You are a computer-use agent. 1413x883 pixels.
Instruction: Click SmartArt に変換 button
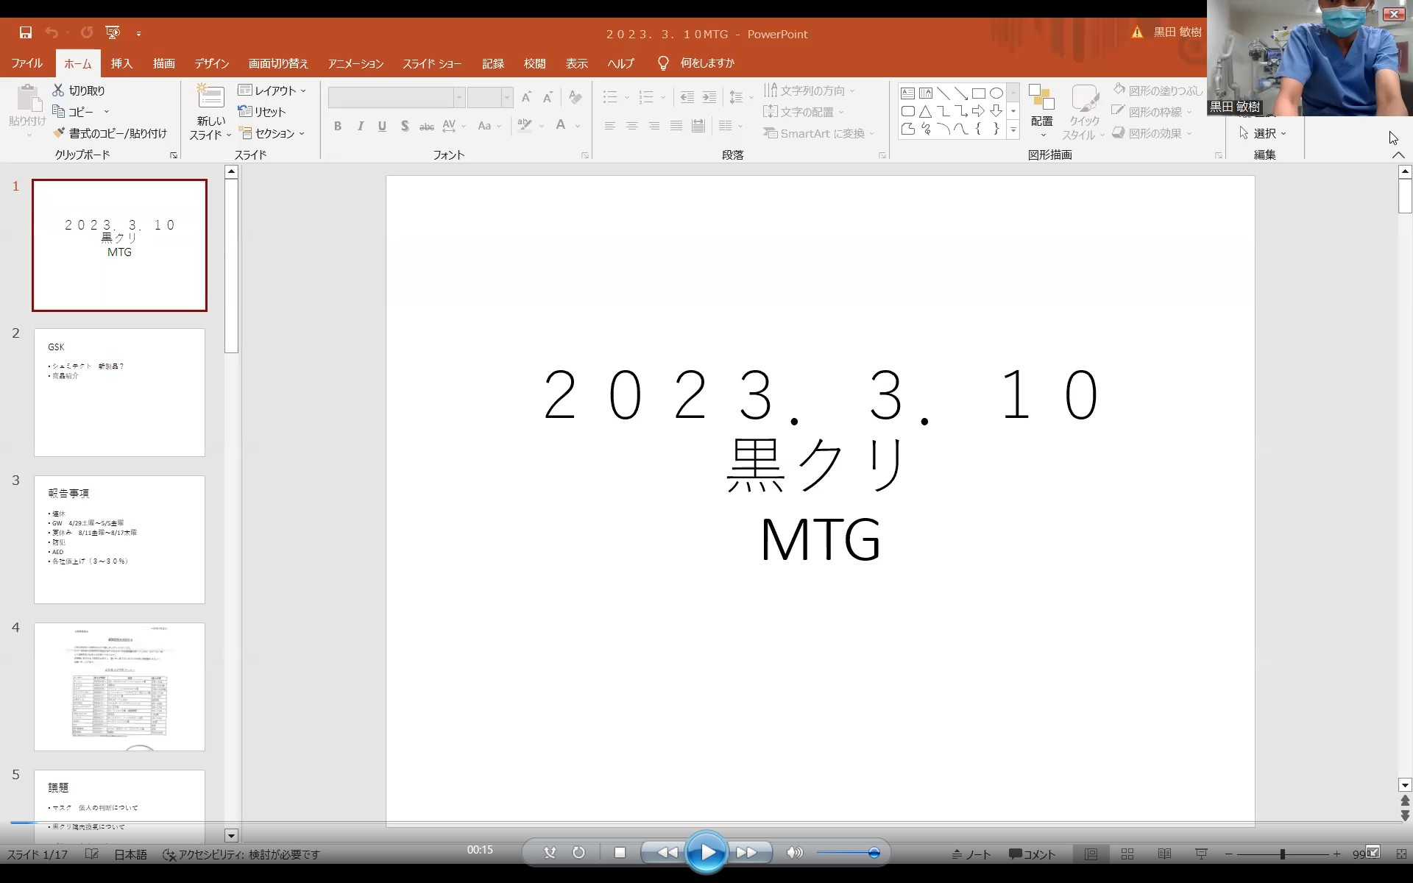(x=819, y=133)
